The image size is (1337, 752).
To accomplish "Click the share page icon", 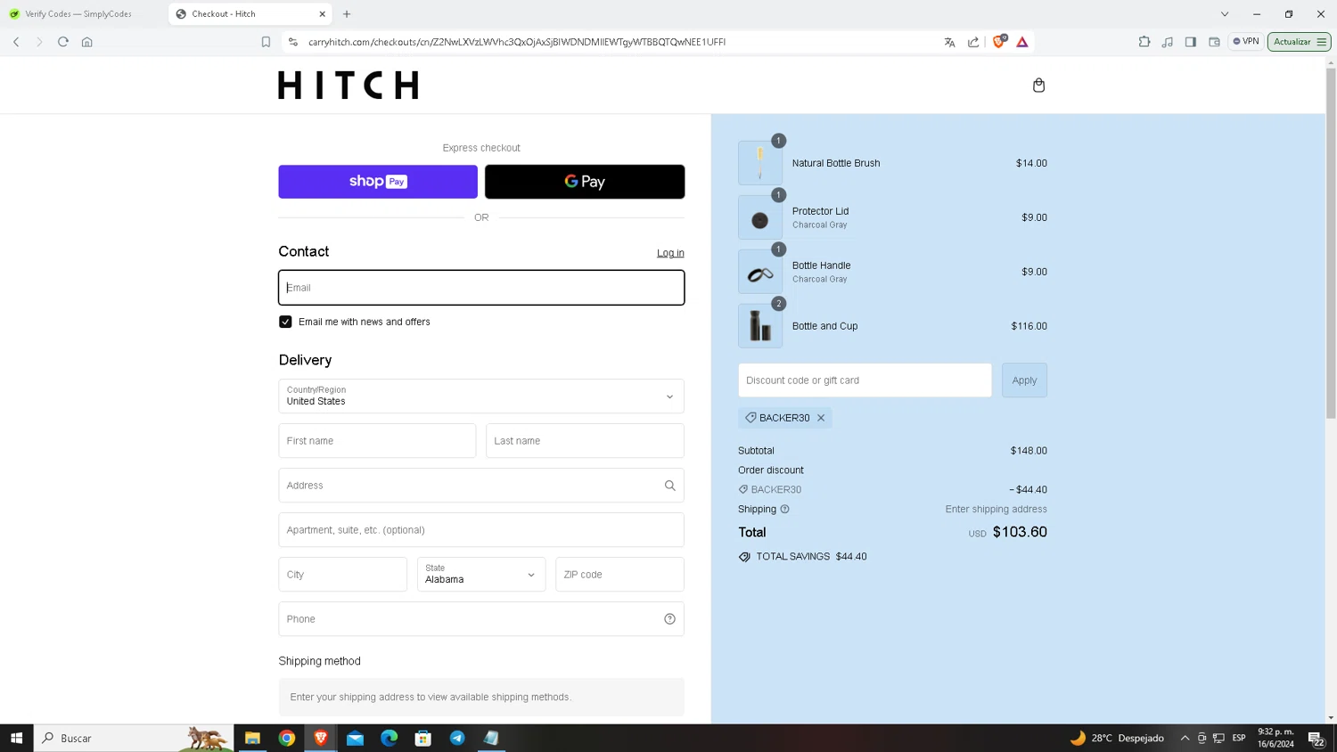I will (973, 42).
